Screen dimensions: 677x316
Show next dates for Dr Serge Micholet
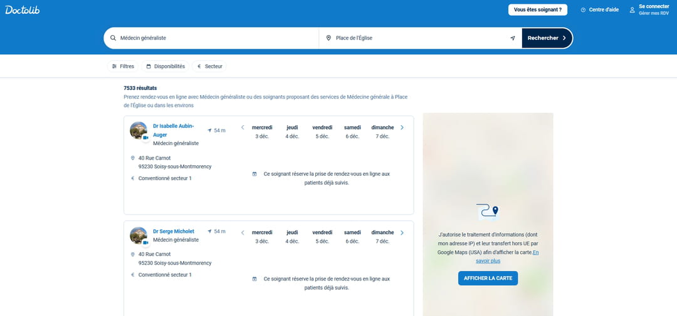[402, 233]
